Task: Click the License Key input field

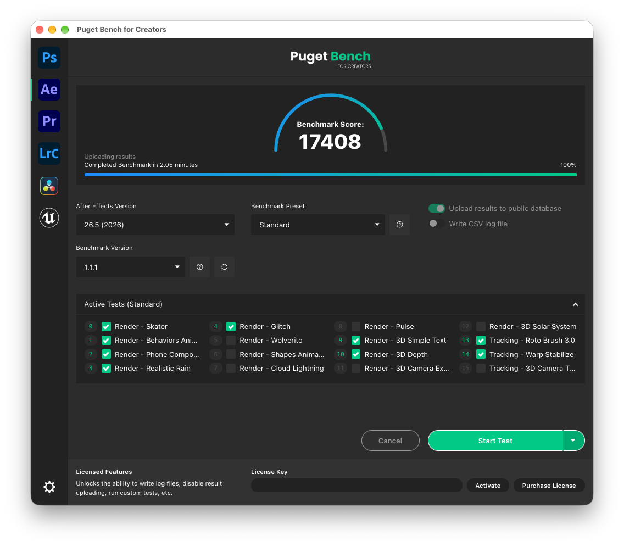Action: point(356,486)
